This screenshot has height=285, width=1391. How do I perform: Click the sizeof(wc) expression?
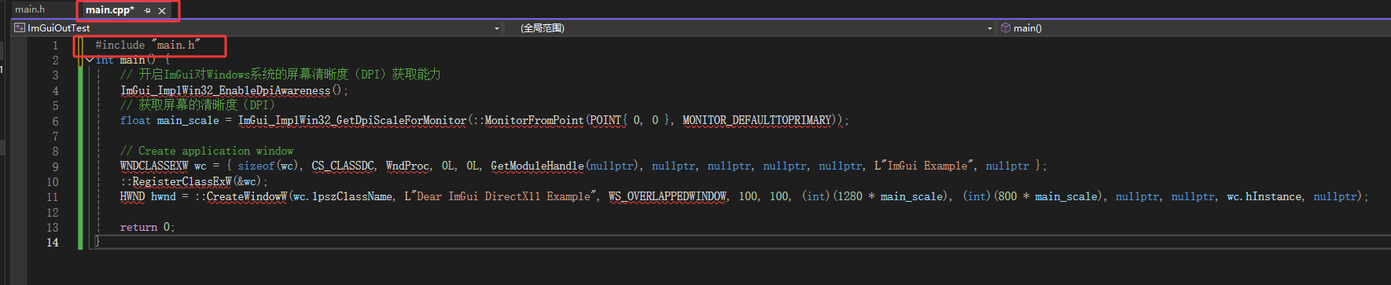click(x=270, y=166)
